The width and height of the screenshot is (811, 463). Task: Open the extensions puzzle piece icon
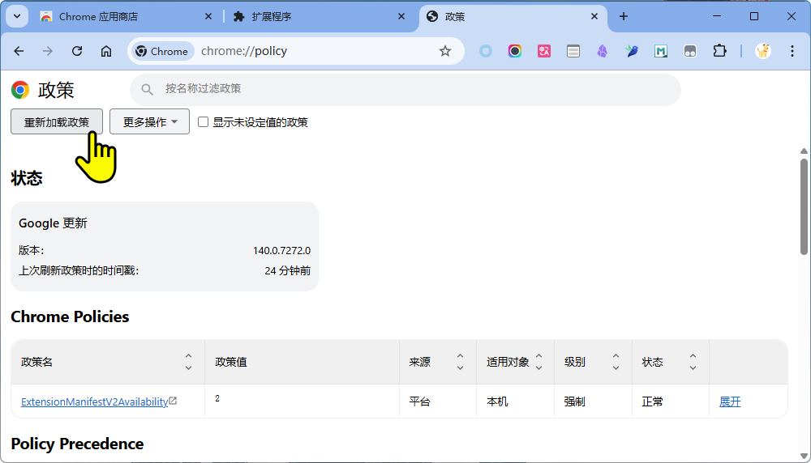(x=719, y=51)
